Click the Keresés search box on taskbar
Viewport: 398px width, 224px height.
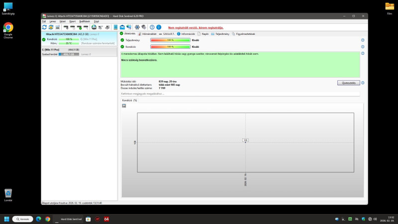tap(22, 219)
